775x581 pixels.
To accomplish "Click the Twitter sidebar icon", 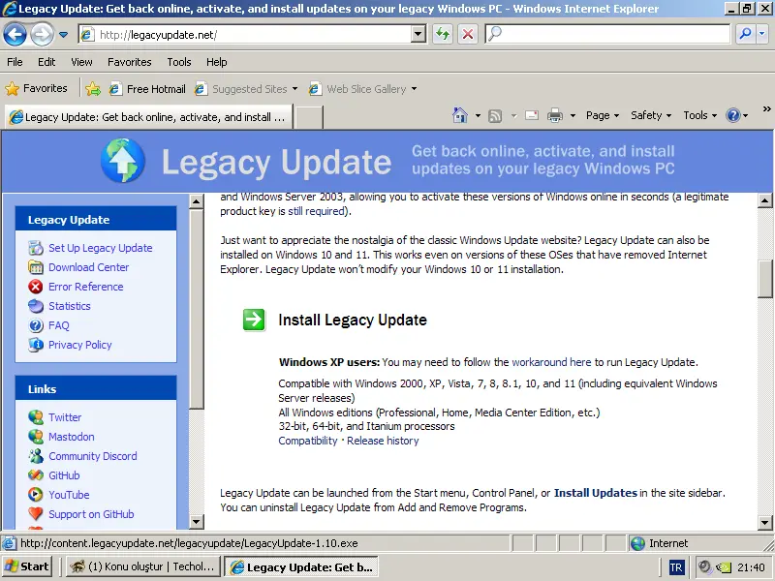I will (36, 417).
